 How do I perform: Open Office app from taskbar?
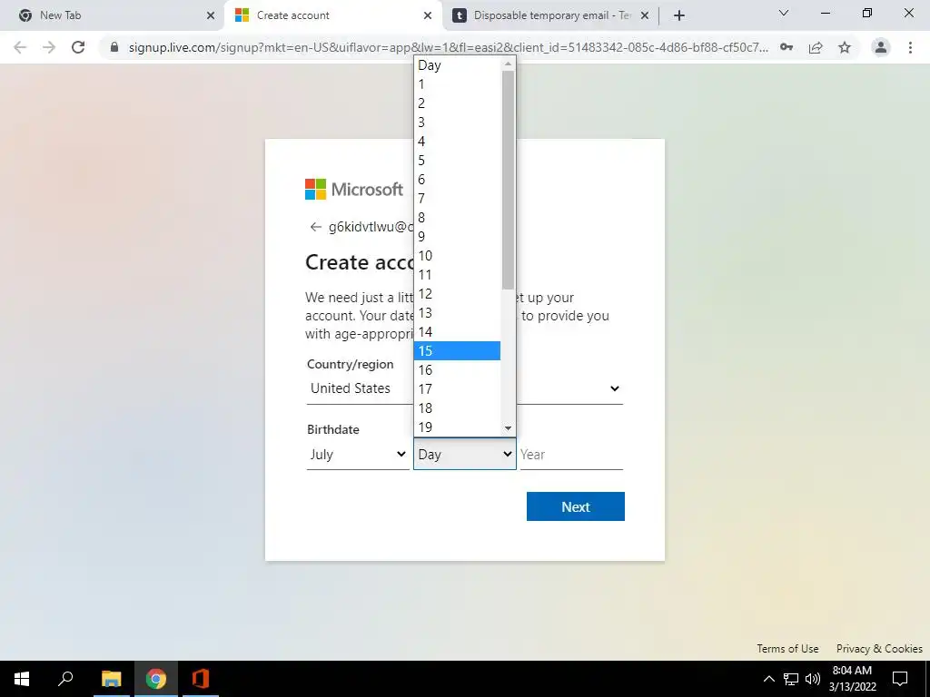201,679
